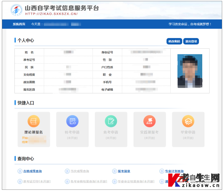224x191 pixels.
Task: Click the 免考审核结果查询[未开放] link
Action: tap(89, 181)
